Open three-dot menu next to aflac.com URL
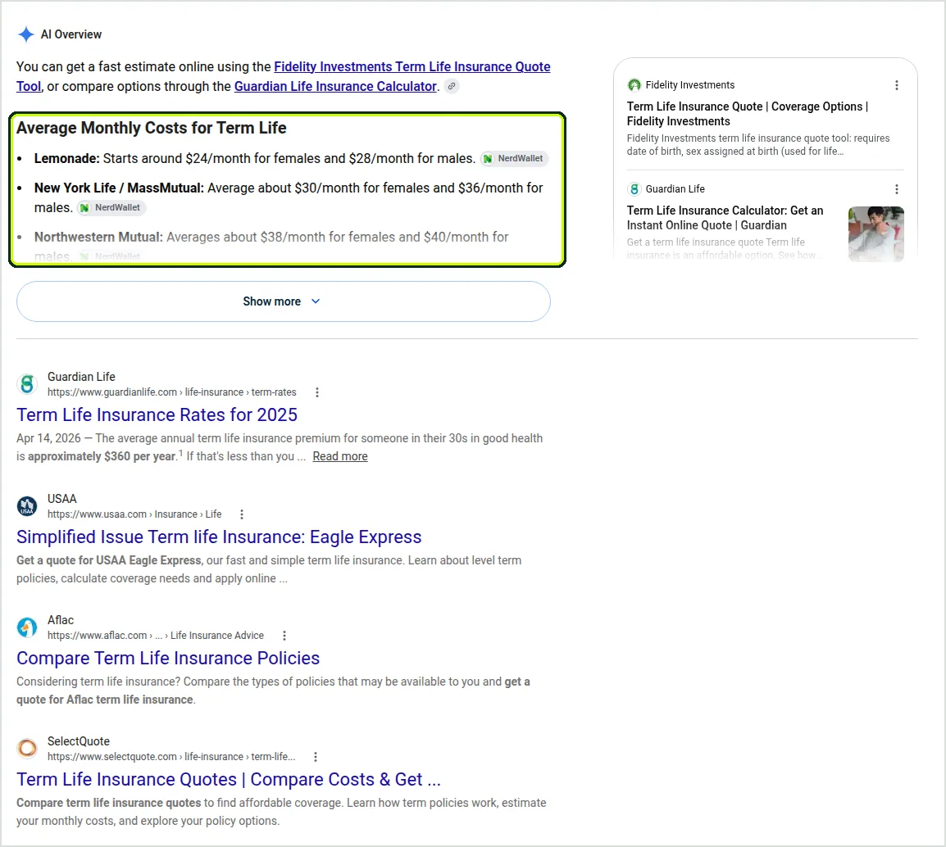This screenshot has width=946, height=847. (284, 636)
